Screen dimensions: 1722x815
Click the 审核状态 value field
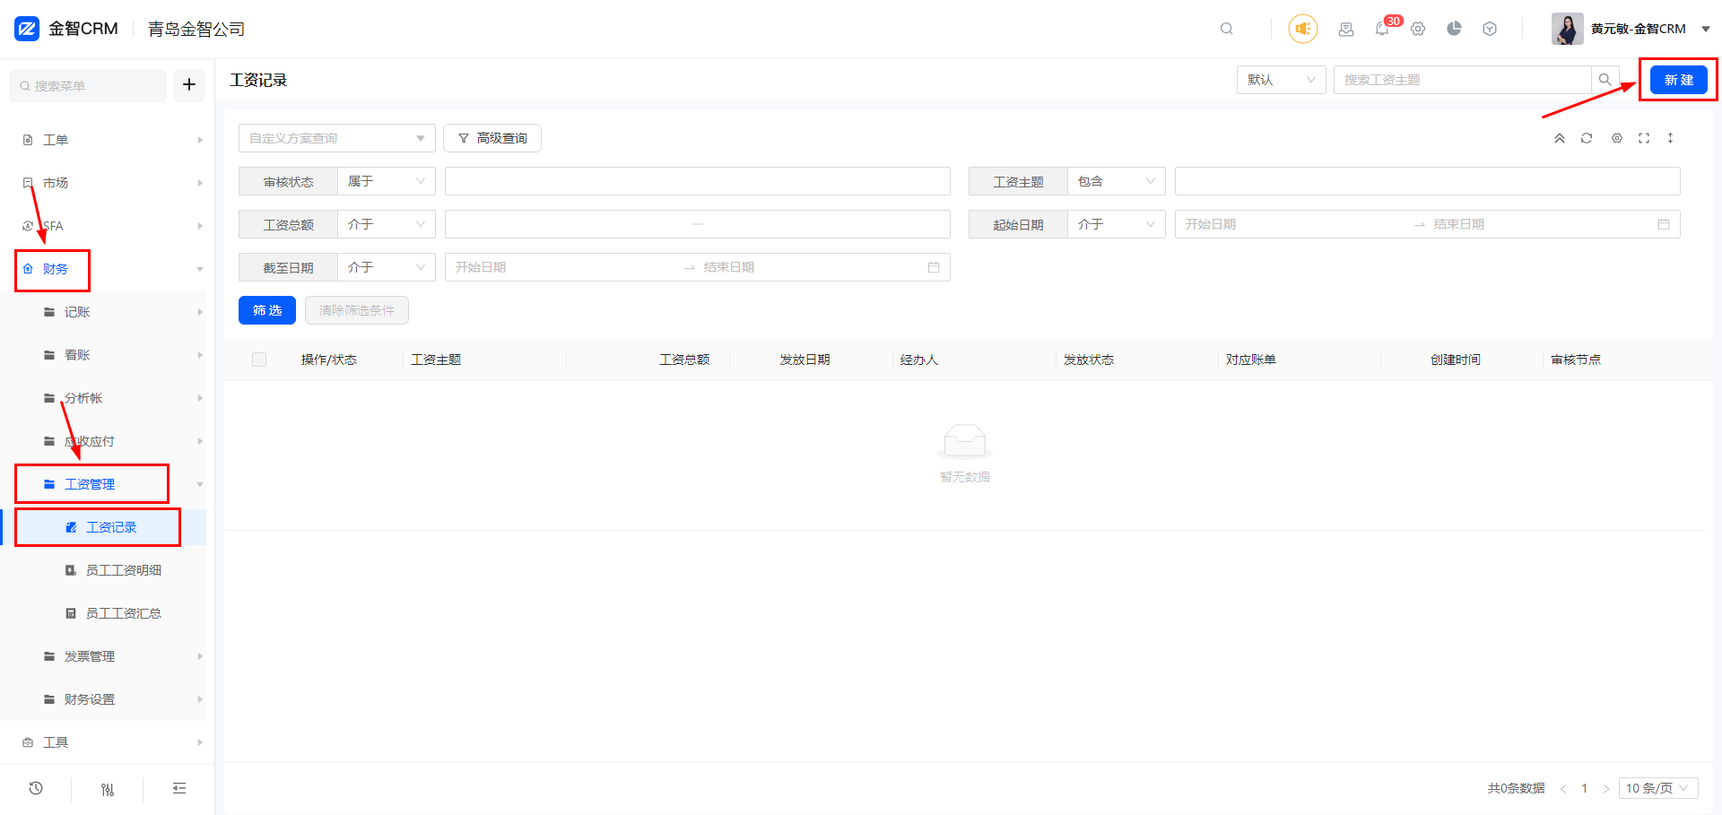click(698, 181)
